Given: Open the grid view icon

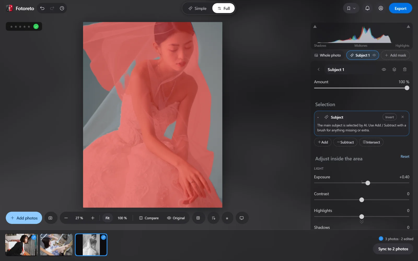Looking at the screenshot, I should pos(198,218).
